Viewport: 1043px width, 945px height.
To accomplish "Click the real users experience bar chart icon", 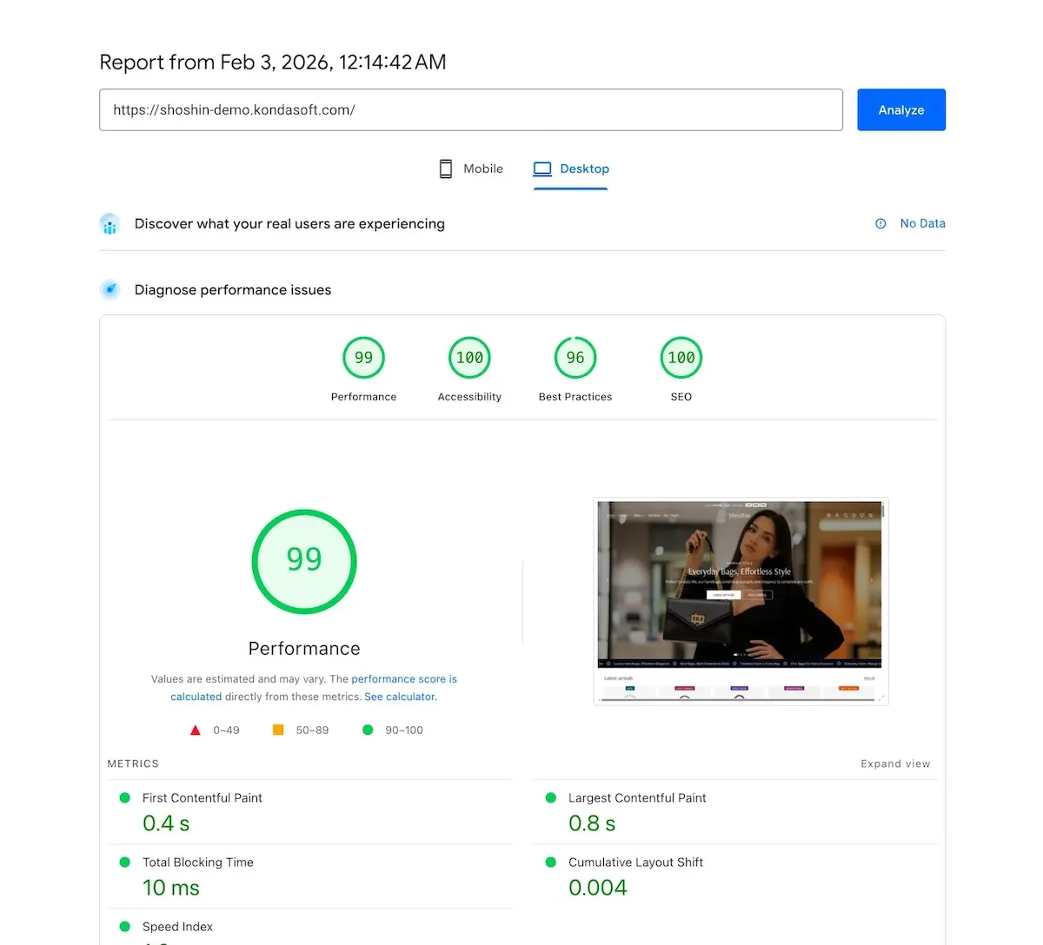I will (x=110, y=223).
